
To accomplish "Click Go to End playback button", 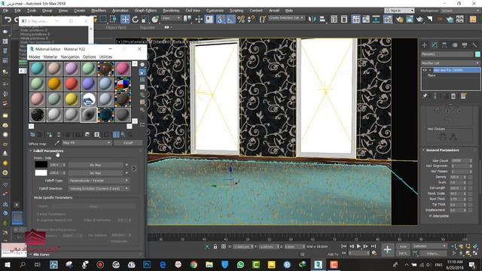I will tap(374, 246).
